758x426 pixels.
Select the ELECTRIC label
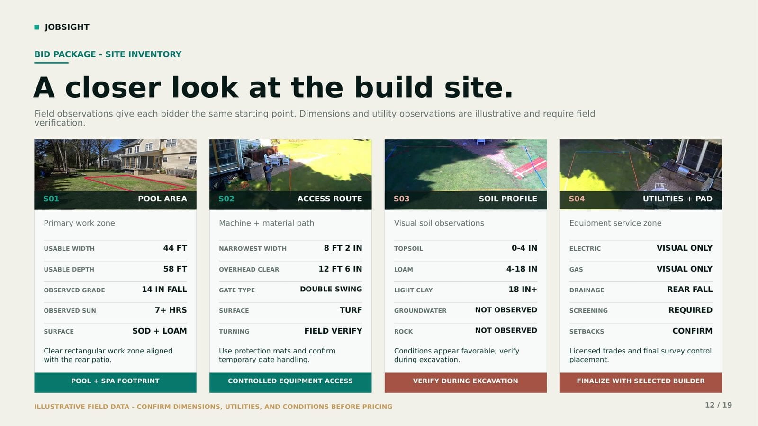pyautogui.click(x=585, y=248)
